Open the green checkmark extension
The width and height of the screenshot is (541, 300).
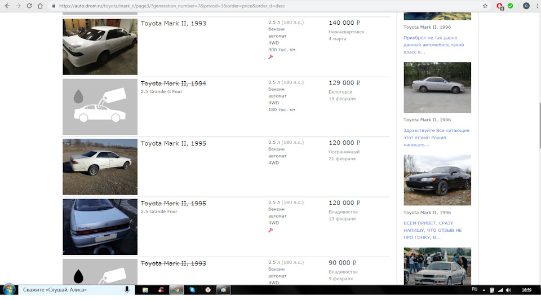pos(511,6)
